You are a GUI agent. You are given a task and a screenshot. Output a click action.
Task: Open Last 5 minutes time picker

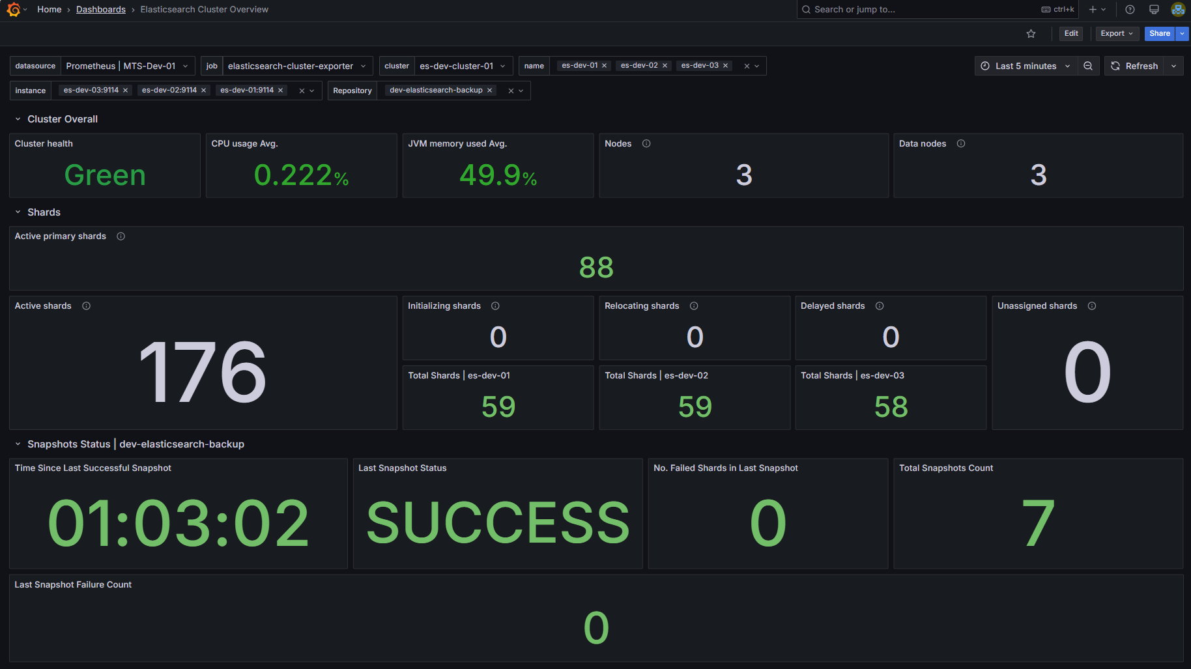click(1026, 66)
